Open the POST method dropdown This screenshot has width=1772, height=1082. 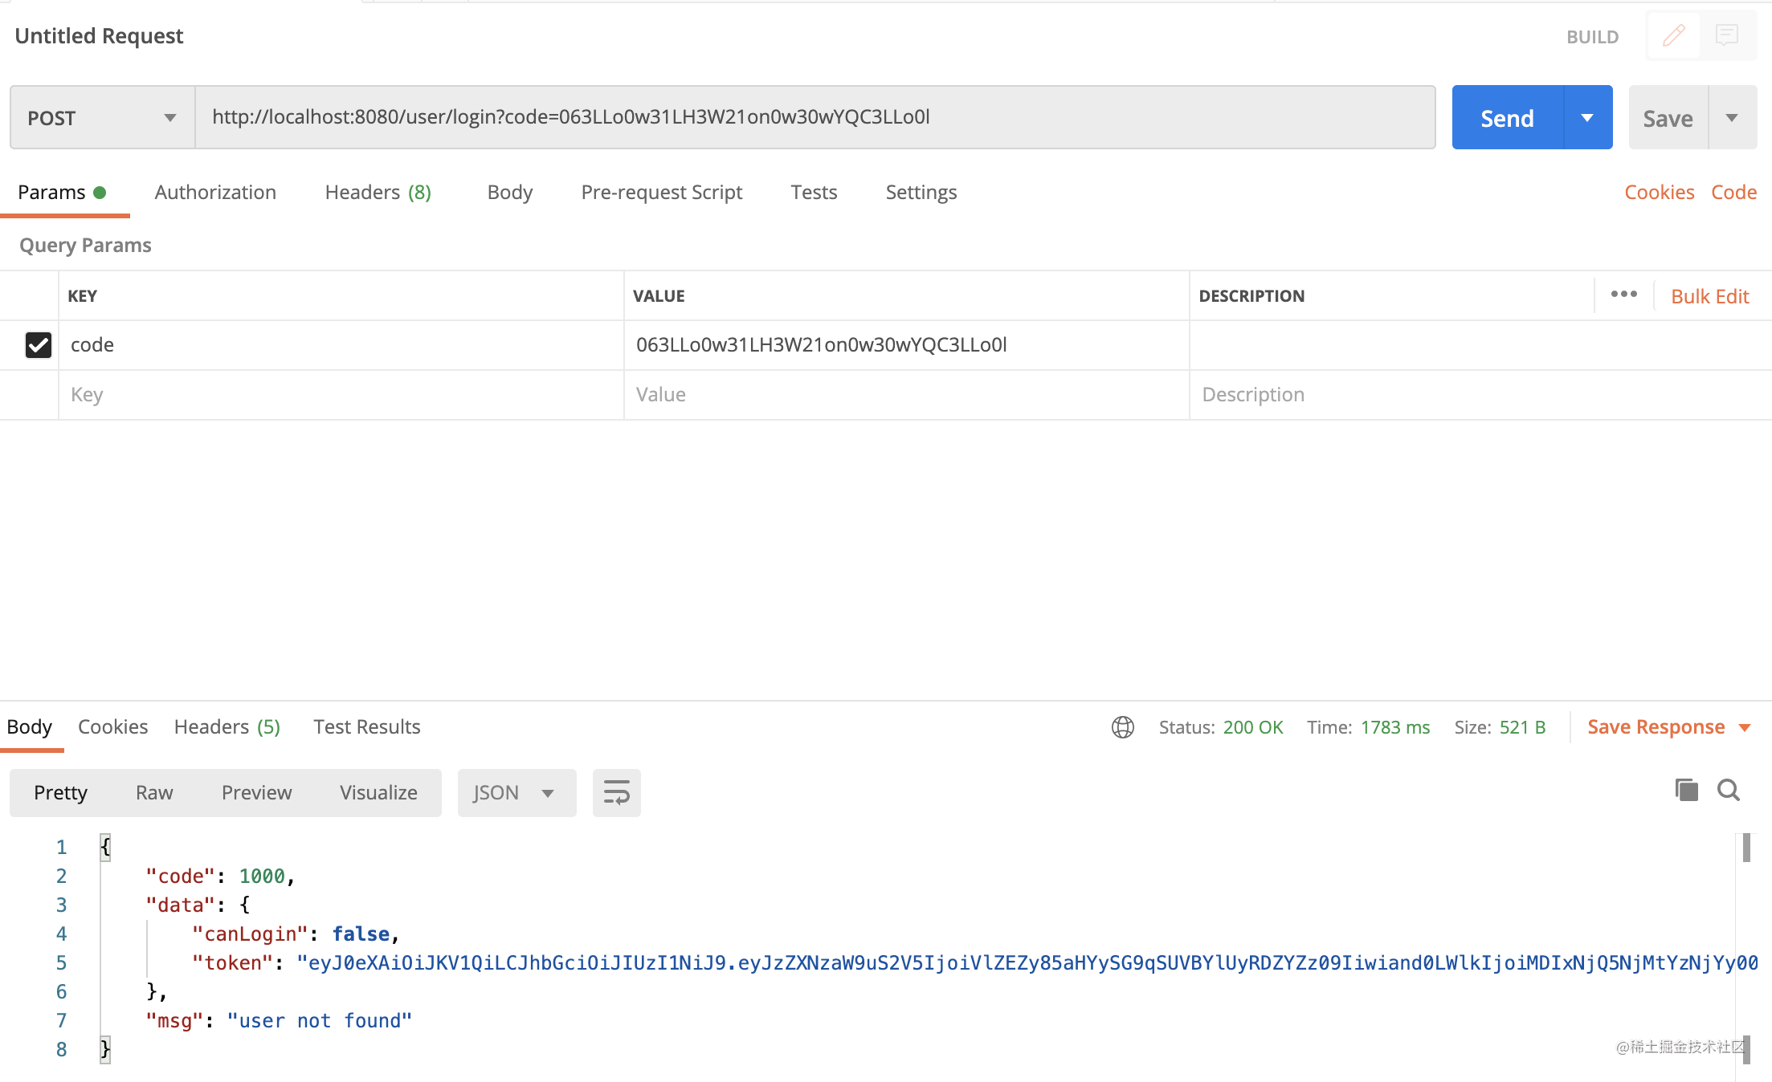click(102, 118)
